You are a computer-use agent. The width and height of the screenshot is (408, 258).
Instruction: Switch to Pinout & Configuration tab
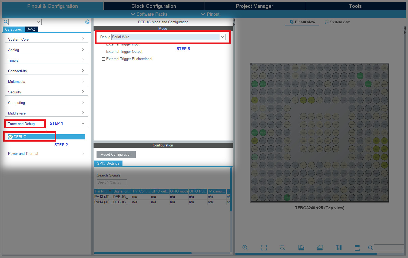tap(52, 6)
